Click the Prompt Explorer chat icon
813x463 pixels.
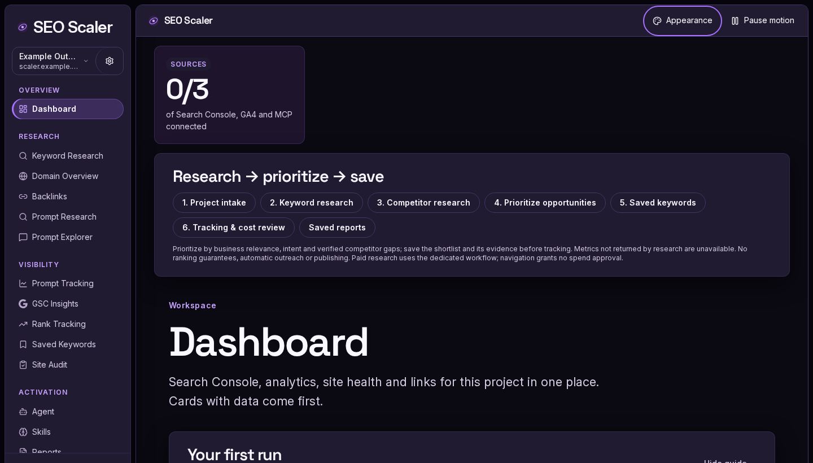pos(23,237)
